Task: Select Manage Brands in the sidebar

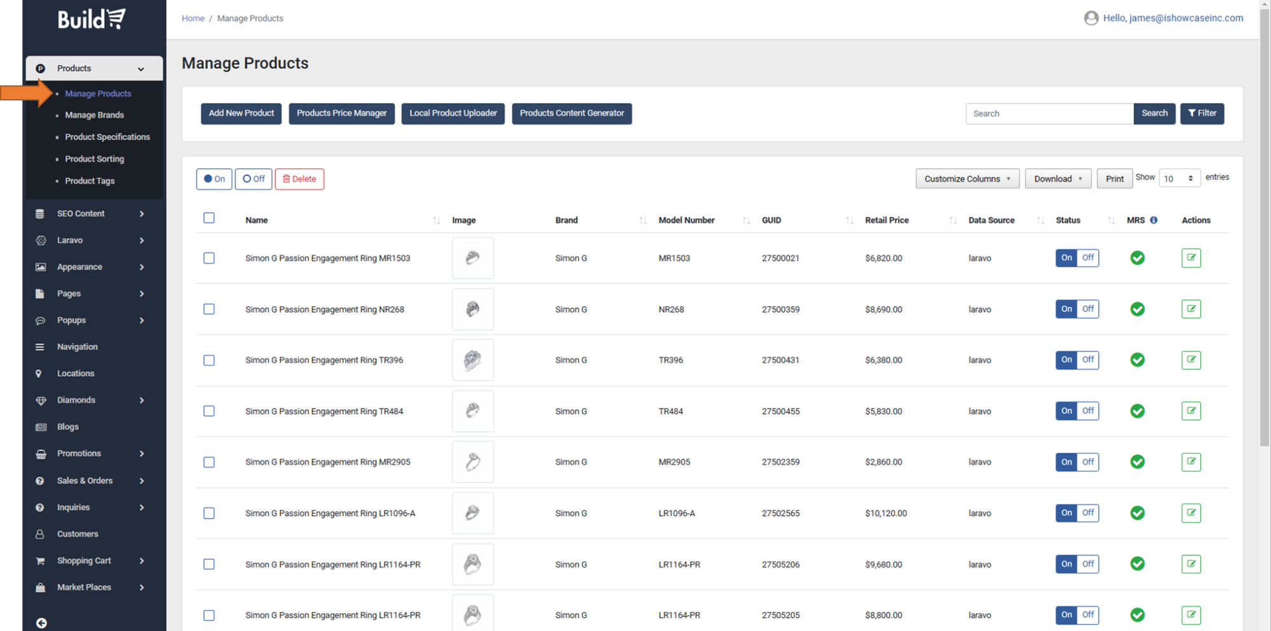Action: tap(94, 115)
